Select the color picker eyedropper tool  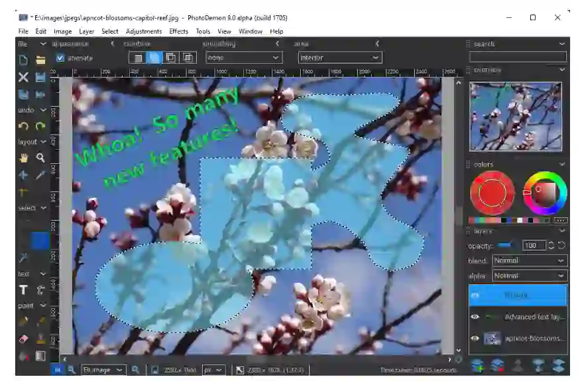40,175
